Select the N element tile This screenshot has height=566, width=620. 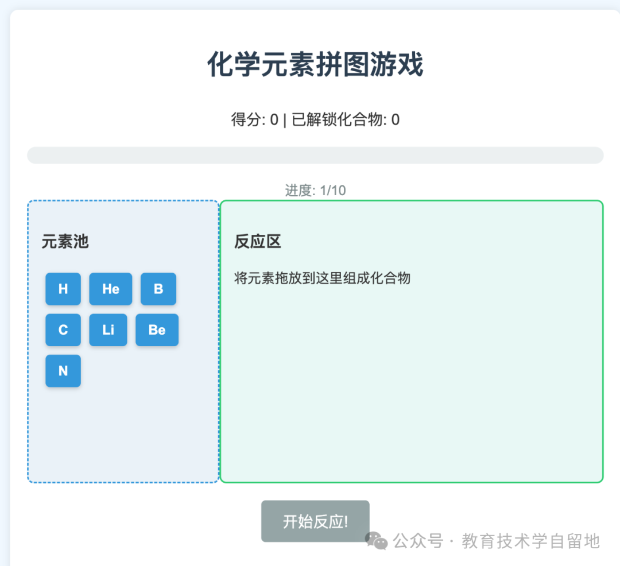pyautogui.click(x=63, y=371)
